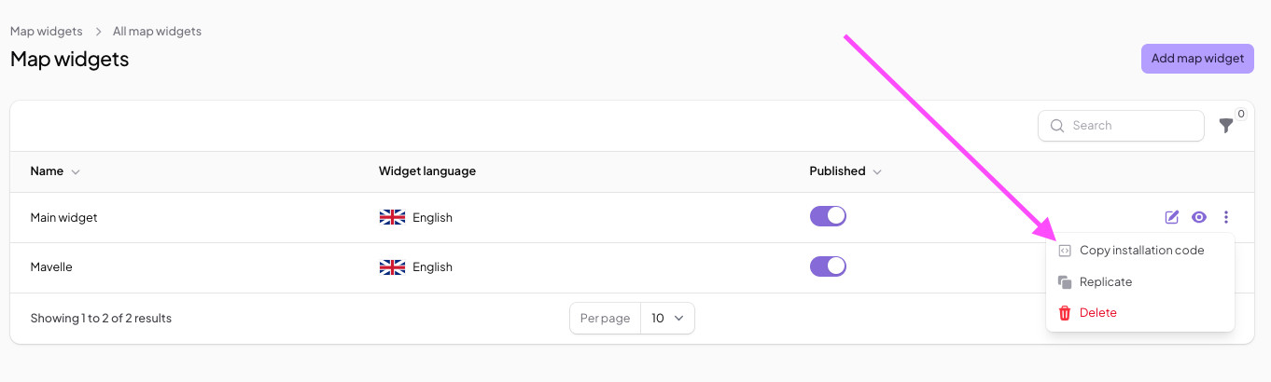
Task: Toggle Published switch for Mavelle
Action: tap(828, 266)
